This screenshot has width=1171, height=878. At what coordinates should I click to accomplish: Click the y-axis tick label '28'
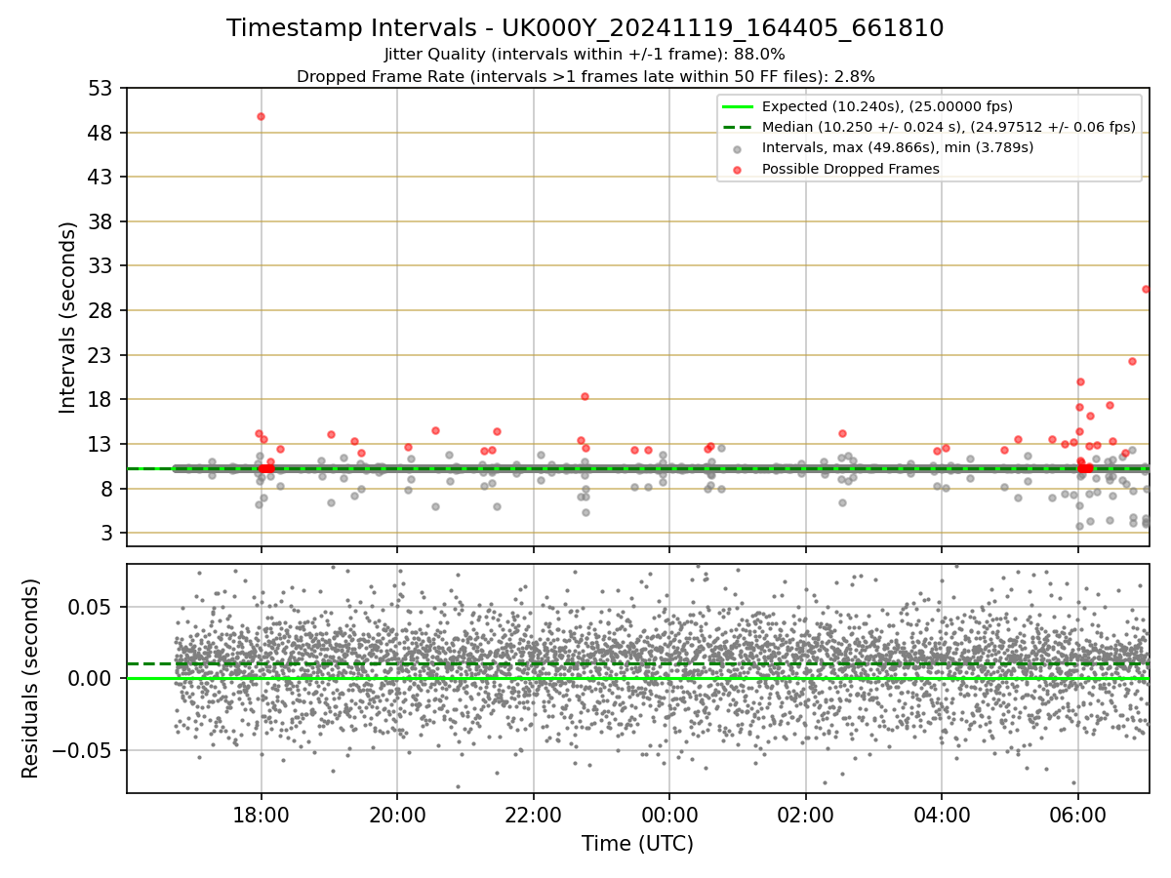[x=101, y=310]
